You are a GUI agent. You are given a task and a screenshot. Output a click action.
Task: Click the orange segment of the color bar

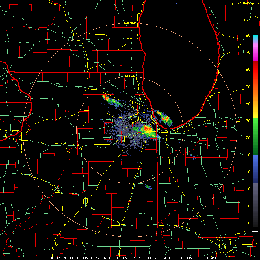(x=255, y=94)
